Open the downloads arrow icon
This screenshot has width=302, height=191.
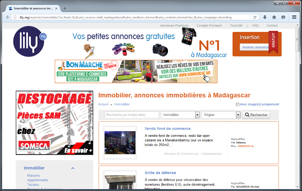[x=265, y=17]
